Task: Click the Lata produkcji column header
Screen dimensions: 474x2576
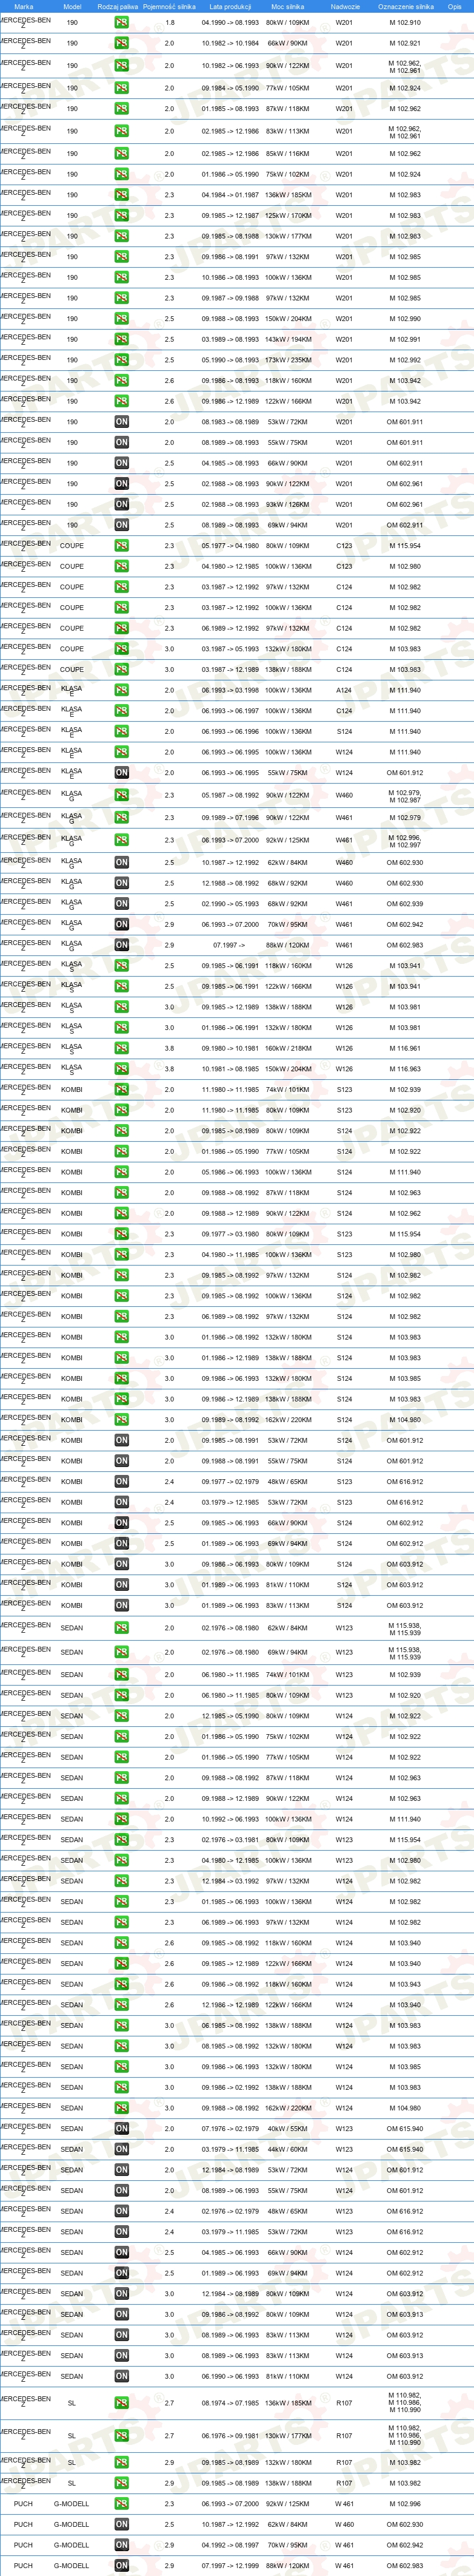Action: click(x=230, y=6)
